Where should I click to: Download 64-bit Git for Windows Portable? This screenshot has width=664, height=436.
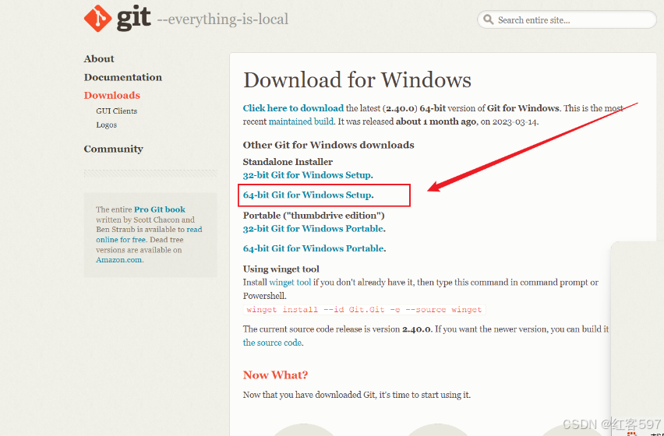313,248
